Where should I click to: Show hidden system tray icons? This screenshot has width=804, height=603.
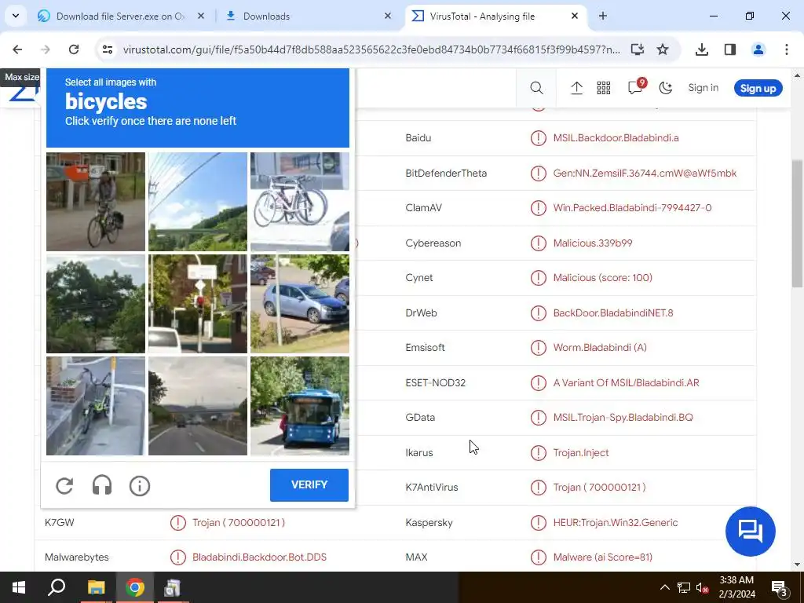coord(664,587)
